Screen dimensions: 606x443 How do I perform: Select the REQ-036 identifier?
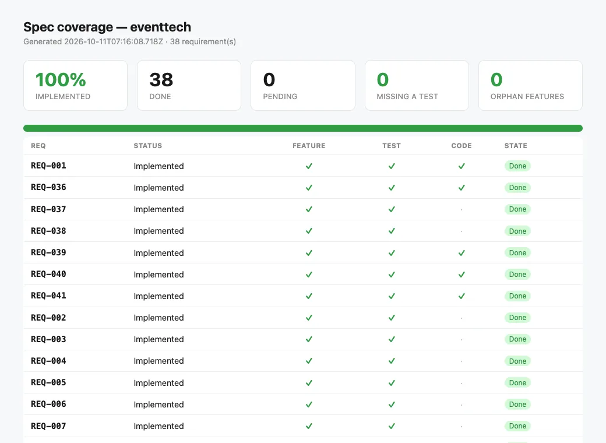click(48, 187)
